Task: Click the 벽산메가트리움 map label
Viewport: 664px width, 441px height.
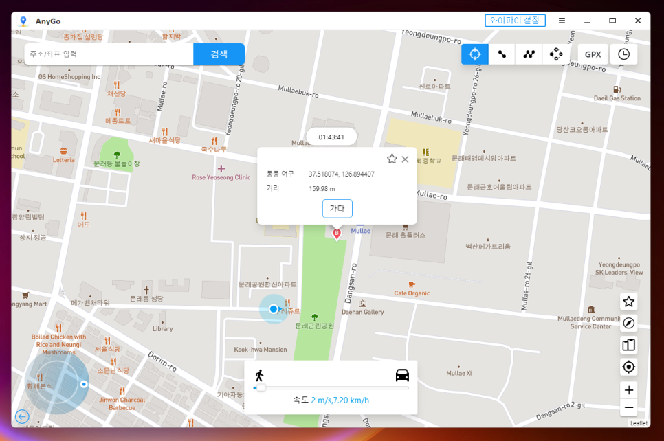Action: (x=488, y=247)
